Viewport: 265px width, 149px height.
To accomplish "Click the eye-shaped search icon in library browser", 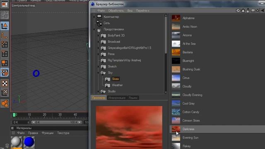I will (238, 11).
